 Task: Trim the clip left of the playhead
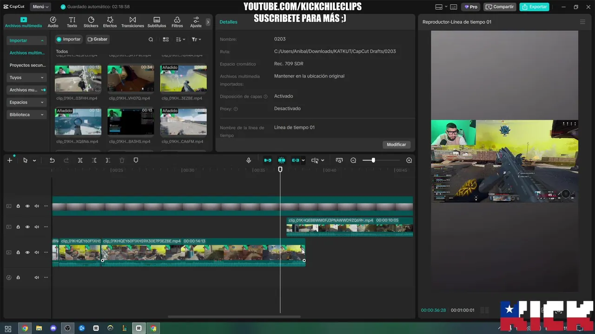pos(94,161)
